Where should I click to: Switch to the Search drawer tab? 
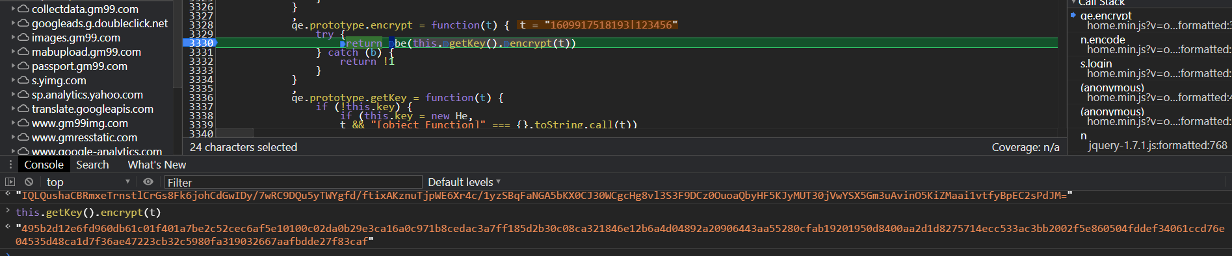92,165
